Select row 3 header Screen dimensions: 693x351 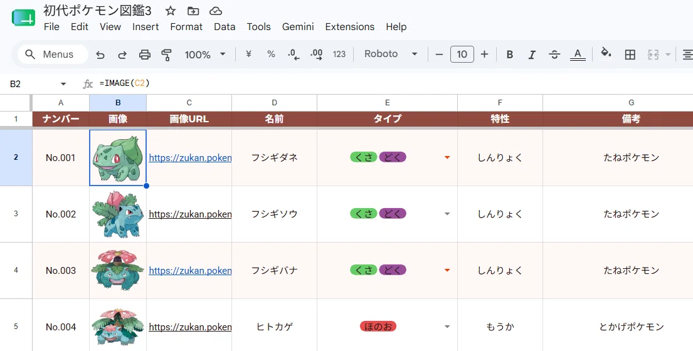point(16,214)
